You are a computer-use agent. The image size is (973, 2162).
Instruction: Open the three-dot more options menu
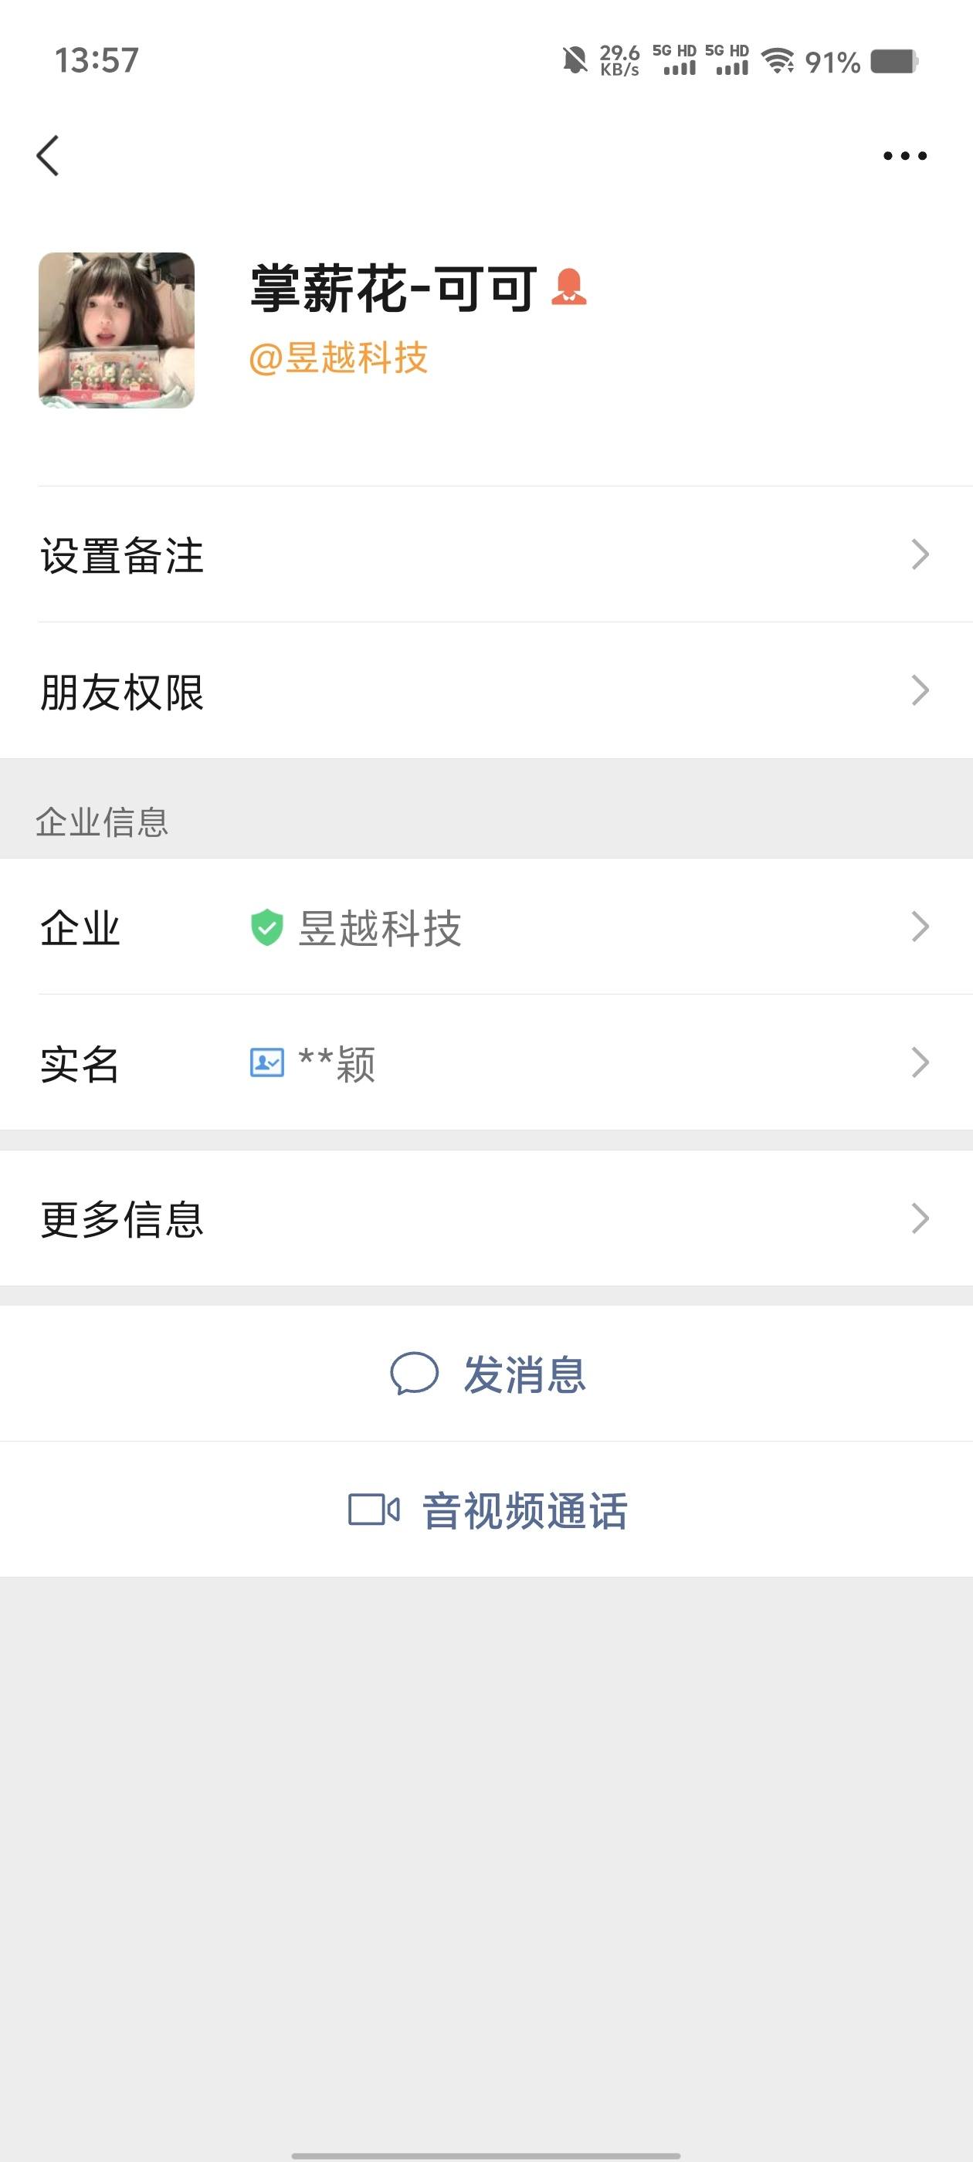[905, 155]
